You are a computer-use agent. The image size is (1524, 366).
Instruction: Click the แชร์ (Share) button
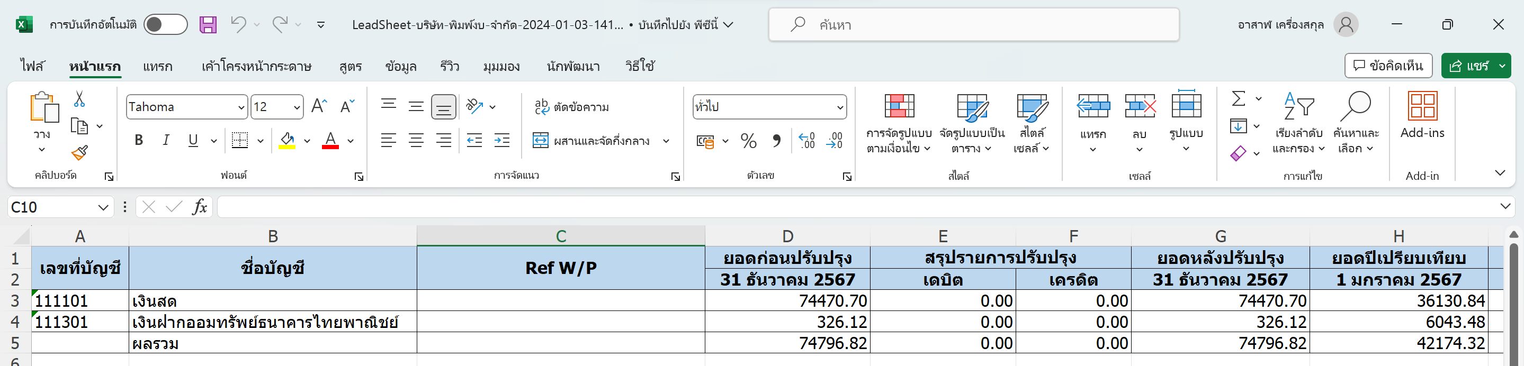(1469, 66)
